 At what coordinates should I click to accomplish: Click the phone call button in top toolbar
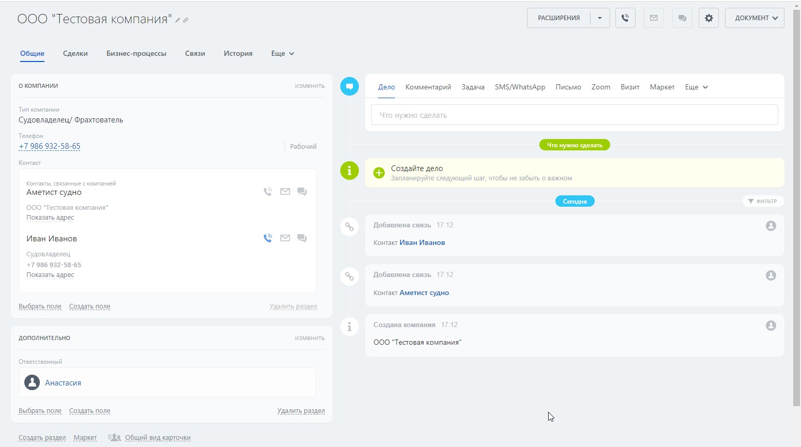625,18
